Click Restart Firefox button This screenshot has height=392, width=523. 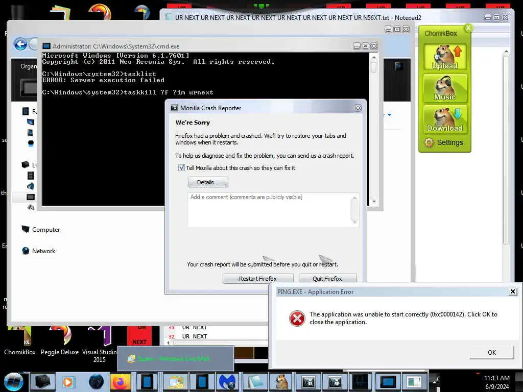click(258, 278)
